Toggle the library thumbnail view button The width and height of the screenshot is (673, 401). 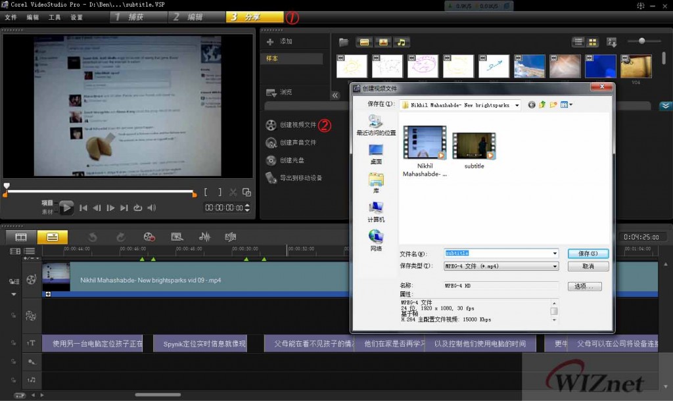(x=592, y=42)
